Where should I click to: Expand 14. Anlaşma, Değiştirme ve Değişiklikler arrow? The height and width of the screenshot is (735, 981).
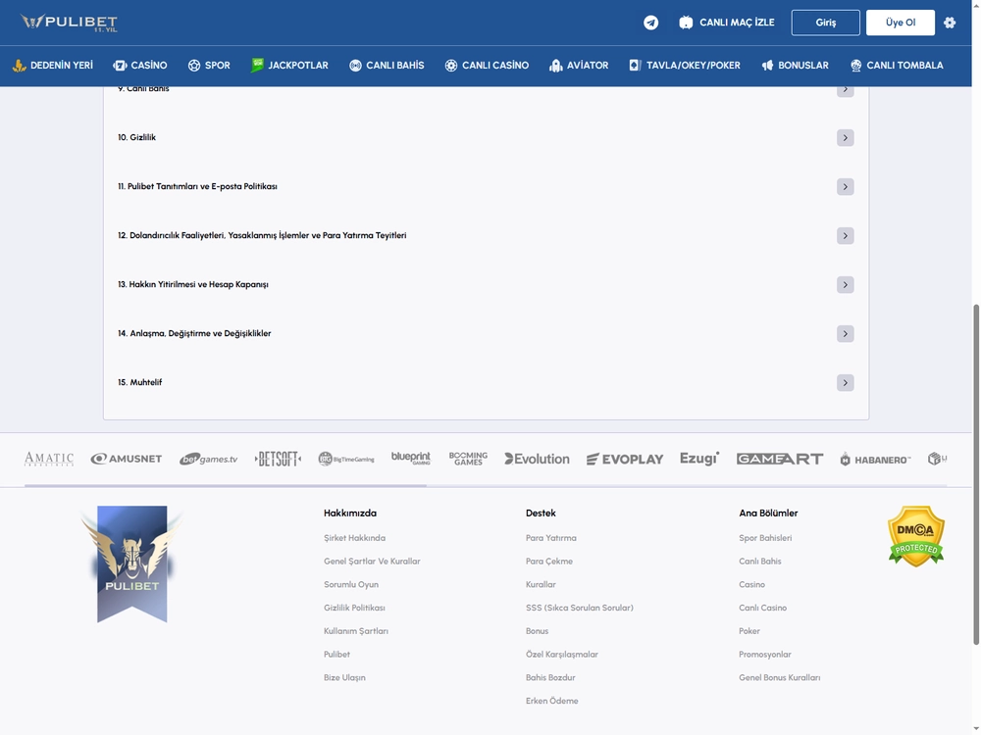click(846, 334)
